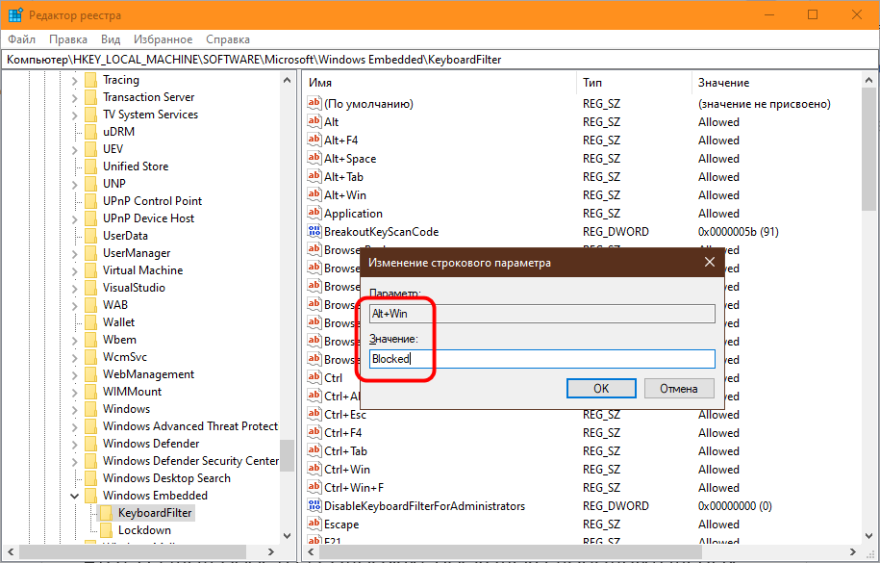Image resolution: width=880 pixels, height=563 pixels.
Task: Select the Windows Defender folder icon
Action: point(90,444)
